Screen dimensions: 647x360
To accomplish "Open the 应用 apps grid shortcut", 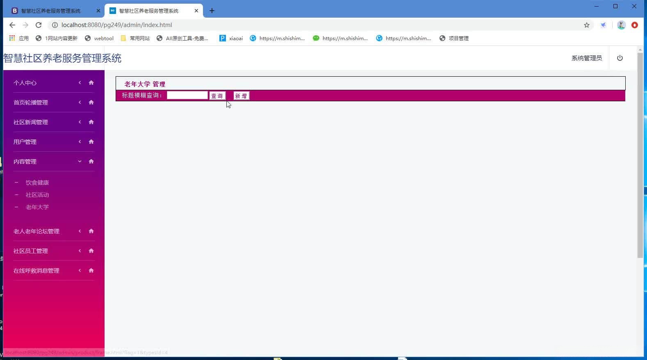I will click(x=19, y=38).
